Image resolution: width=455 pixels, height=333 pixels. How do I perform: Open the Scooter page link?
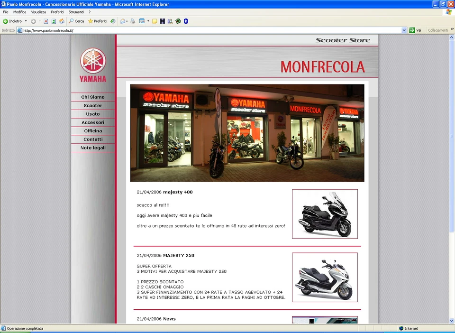93,105
